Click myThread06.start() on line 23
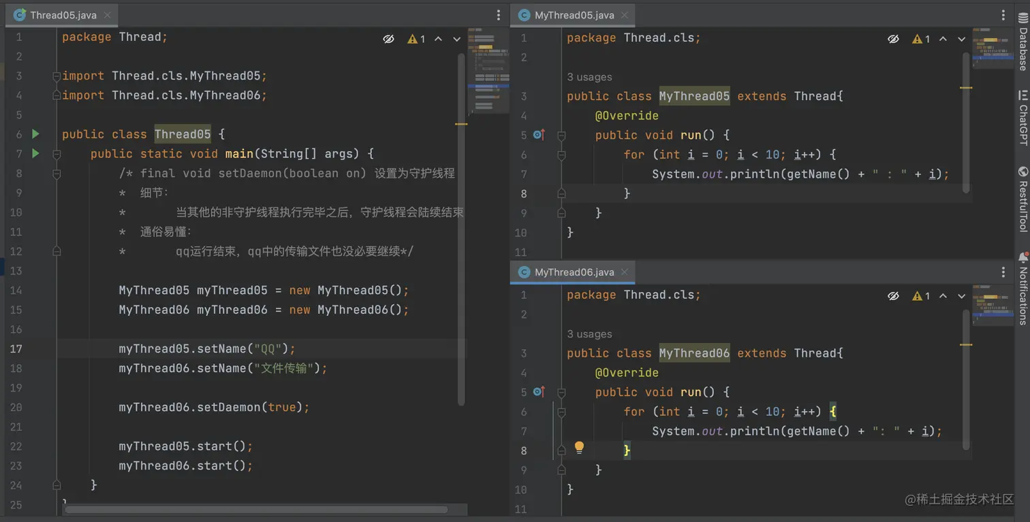The width and height of the screenshot is (1030, 522). click(x=185, y=466)
